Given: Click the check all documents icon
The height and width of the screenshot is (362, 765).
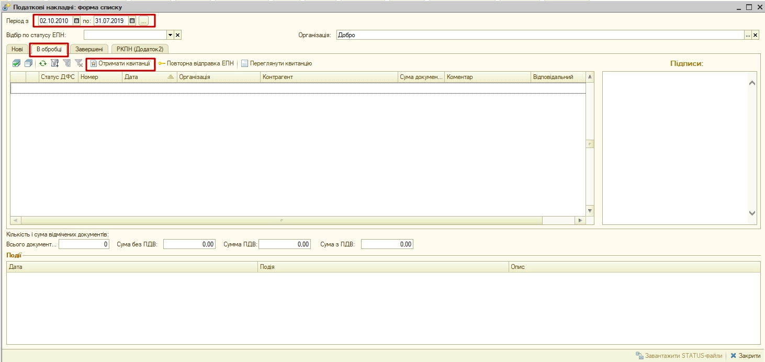Looking at the screenshot, I should click(x=16, y=63).
